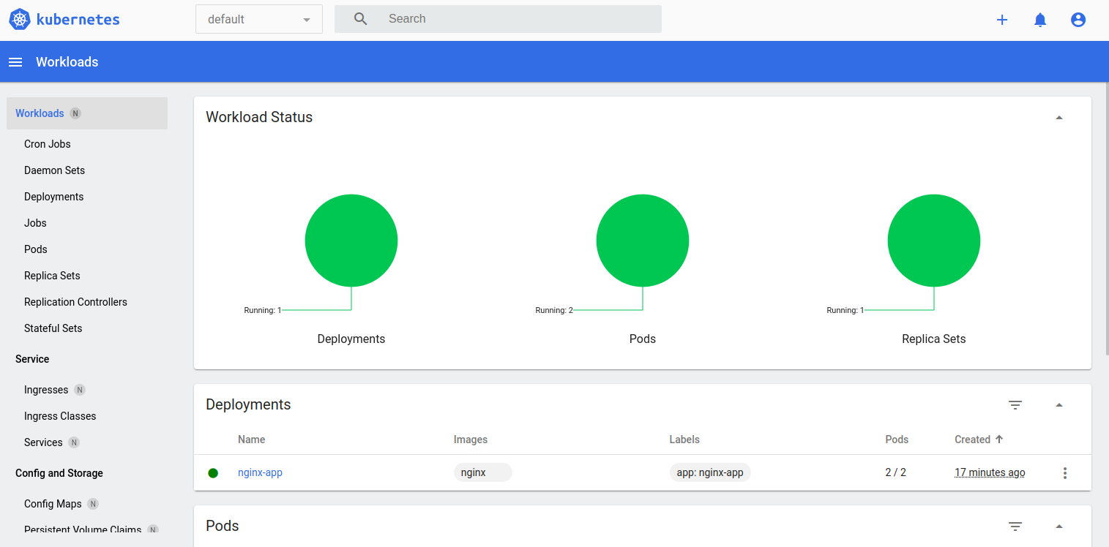Open Config Maps in the sidebar

pos(53,504)
